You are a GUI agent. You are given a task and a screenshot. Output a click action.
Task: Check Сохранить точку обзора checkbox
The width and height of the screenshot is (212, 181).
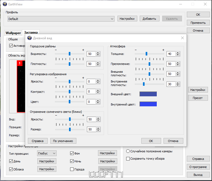[128, 159]
